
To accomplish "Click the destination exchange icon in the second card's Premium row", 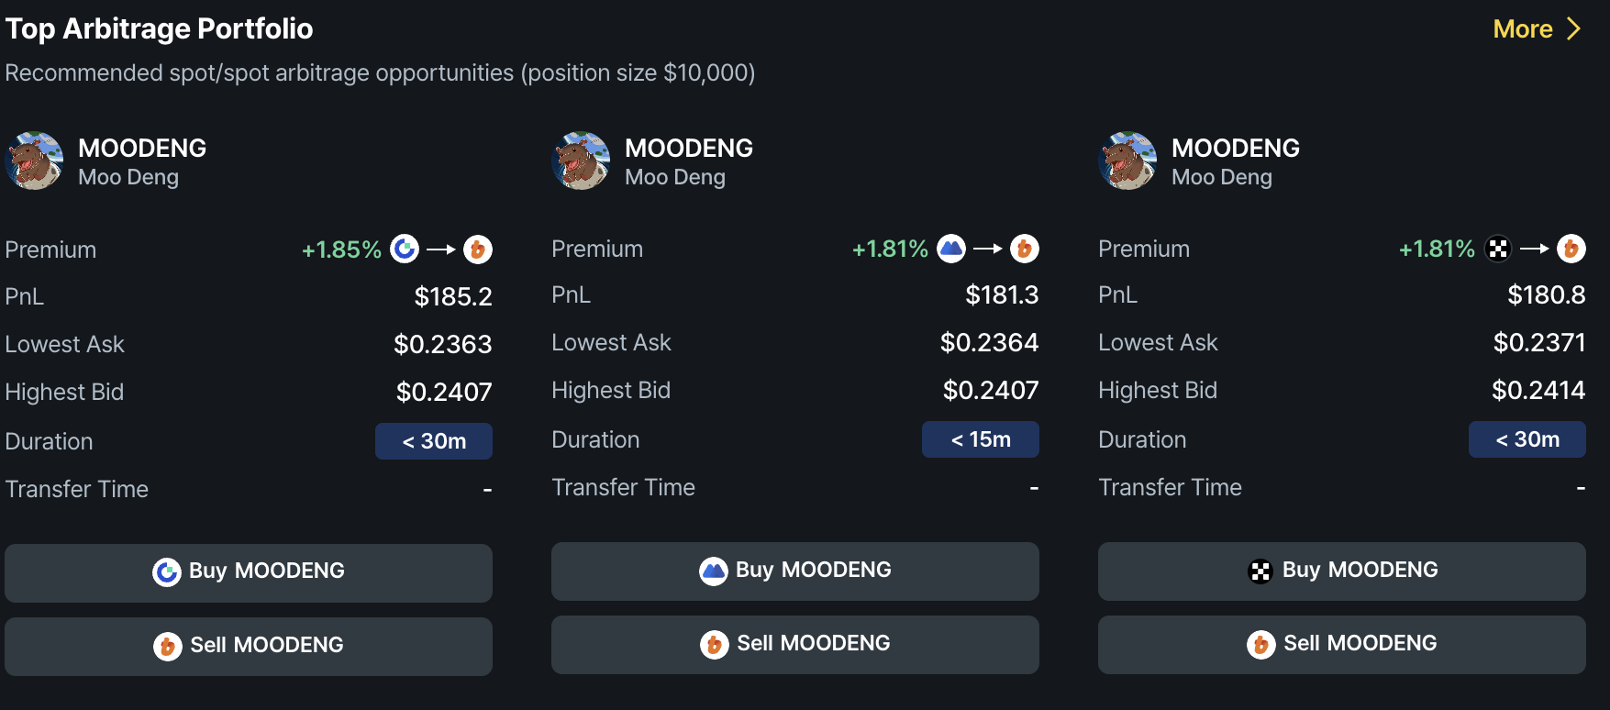I will (1025, 249).
